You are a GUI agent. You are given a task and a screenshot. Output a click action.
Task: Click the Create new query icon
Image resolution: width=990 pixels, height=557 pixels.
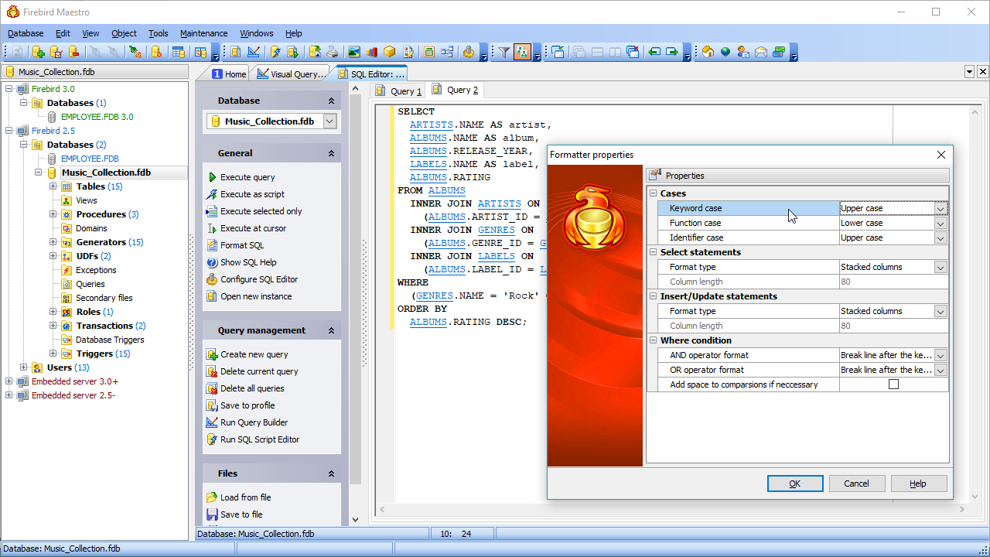tap(212, 354)
